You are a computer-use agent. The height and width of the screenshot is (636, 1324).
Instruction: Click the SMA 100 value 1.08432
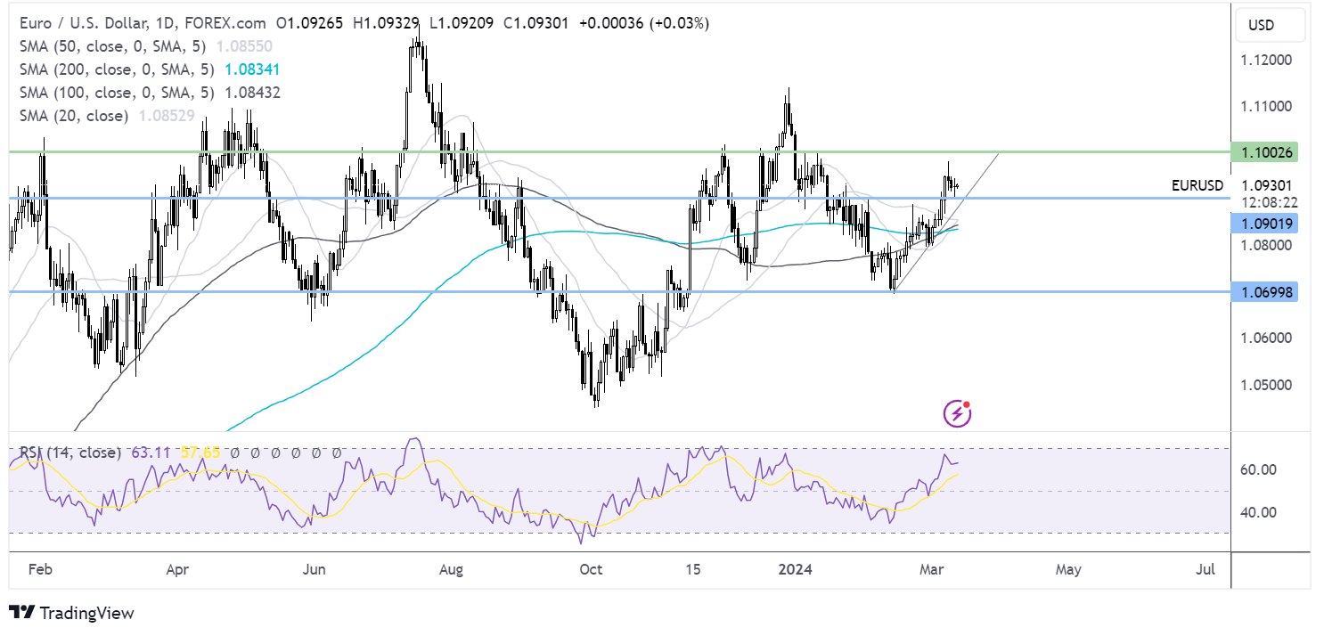point(255,93)
